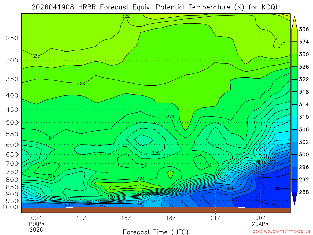The height and width of the screenshot is (235, 313).
Task: Select the 1000 pressure axis label
Action: point(10,207)
